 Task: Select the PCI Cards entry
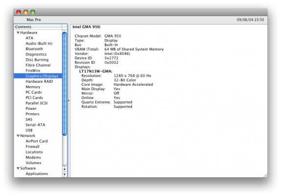coord(34,98)
